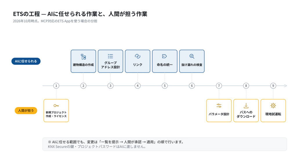Click the 建物構造の作成 label
This screenshot has height=167, width=297.
pos(83,65)
